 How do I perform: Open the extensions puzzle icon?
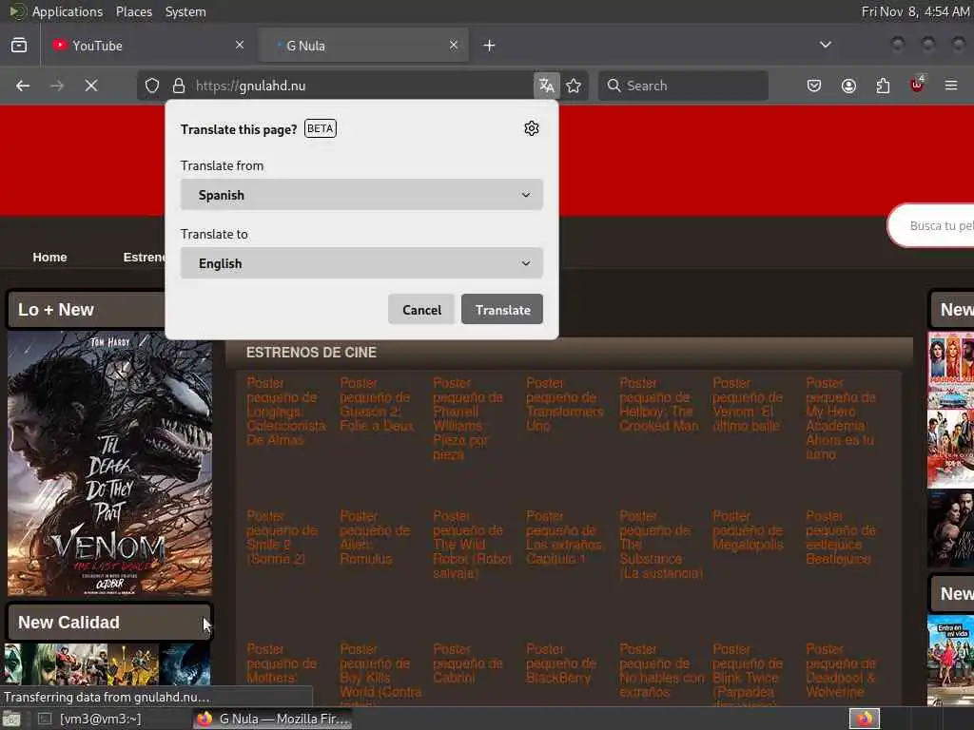[883, 86]
